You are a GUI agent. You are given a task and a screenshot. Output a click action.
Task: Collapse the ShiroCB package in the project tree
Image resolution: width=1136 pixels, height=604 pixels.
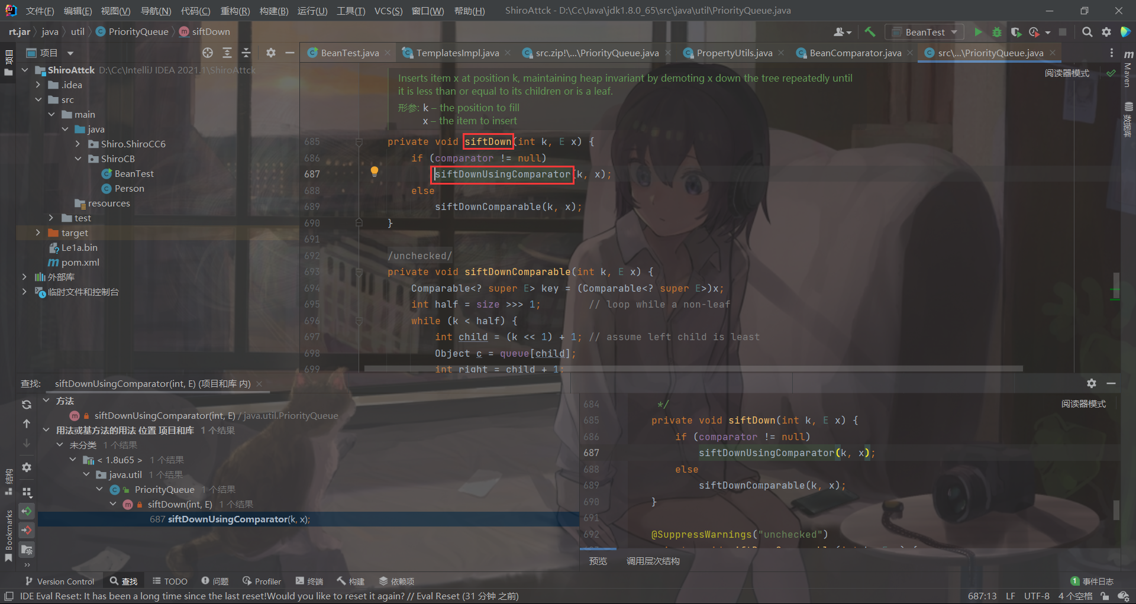[78, 159]
